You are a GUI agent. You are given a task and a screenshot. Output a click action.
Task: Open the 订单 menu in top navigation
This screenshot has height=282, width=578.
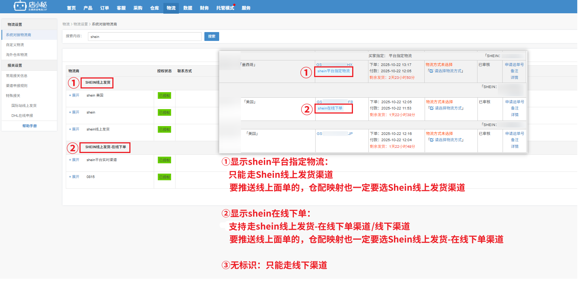(105, 8)
